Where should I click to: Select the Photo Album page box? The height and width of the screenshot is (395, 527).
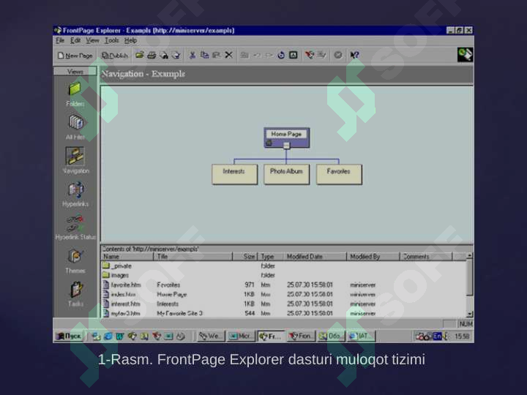click(x=286, y=174)
